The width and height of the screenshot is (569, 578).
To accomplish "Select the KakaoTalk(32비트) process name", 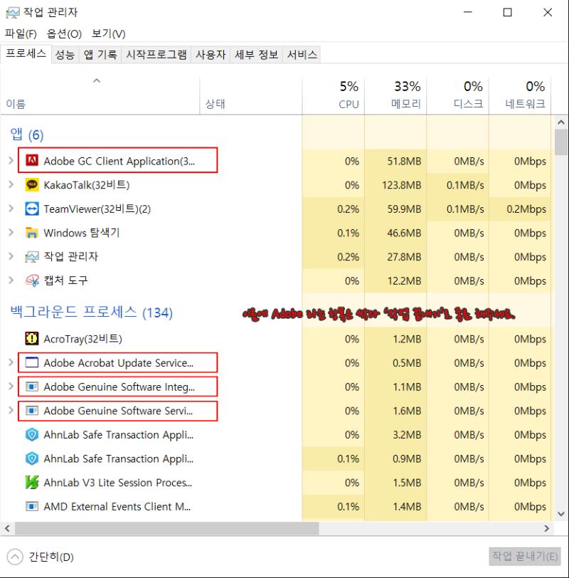I will click(x=87, y=184).
